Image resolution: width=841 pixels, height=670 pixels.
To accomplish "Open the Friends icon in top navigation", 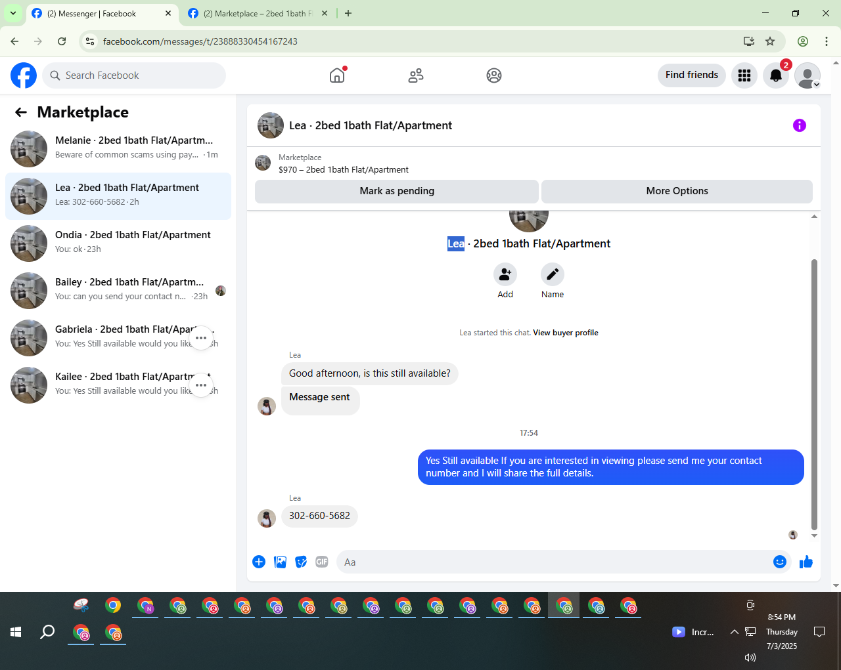I will [x=416, y=75].
